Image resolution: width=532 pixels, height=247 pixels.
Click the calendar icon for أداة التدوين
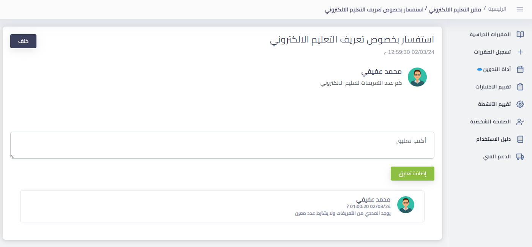[520, 69]
